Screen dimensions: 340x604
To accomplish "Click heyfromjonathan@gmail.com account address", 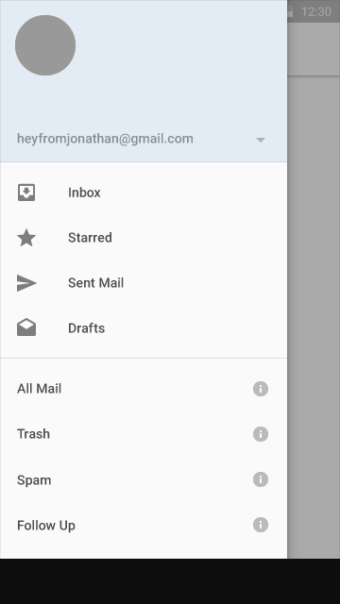I will pos(105,139).
